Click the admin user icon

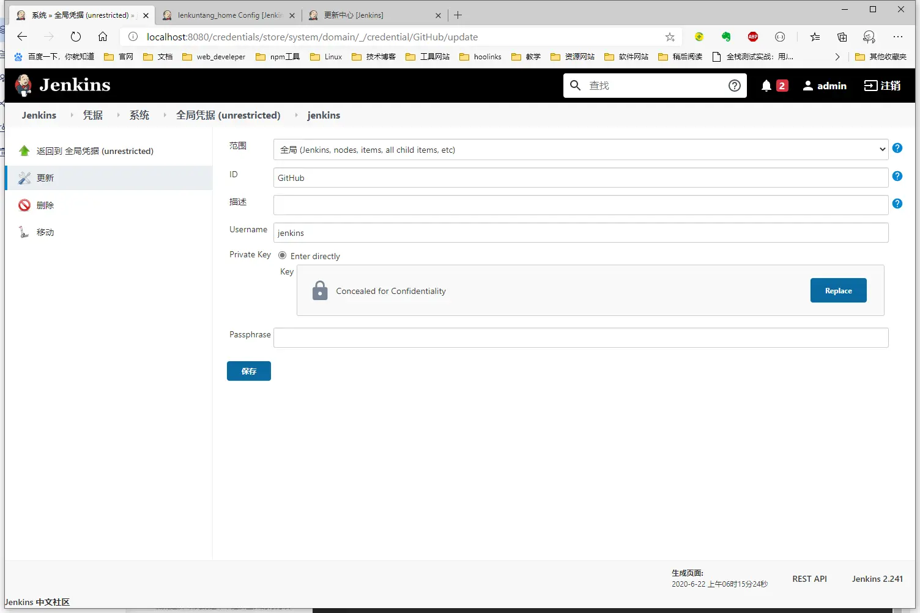(x=808, y=86)
